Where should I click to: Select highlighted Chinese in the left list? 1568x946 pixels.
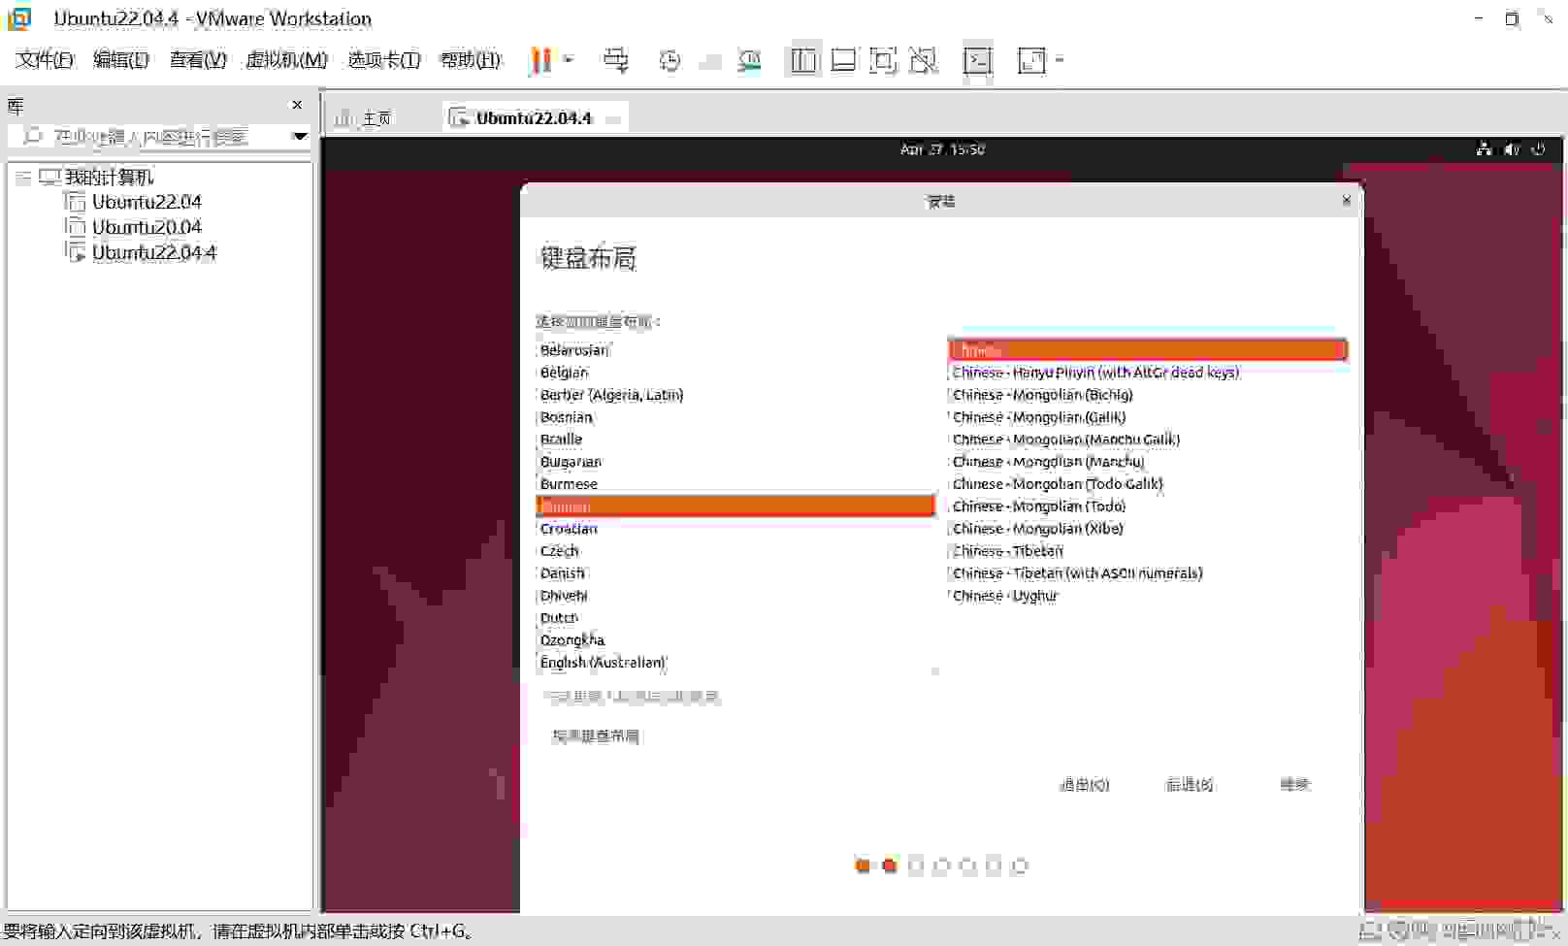(x=735, y=506)
